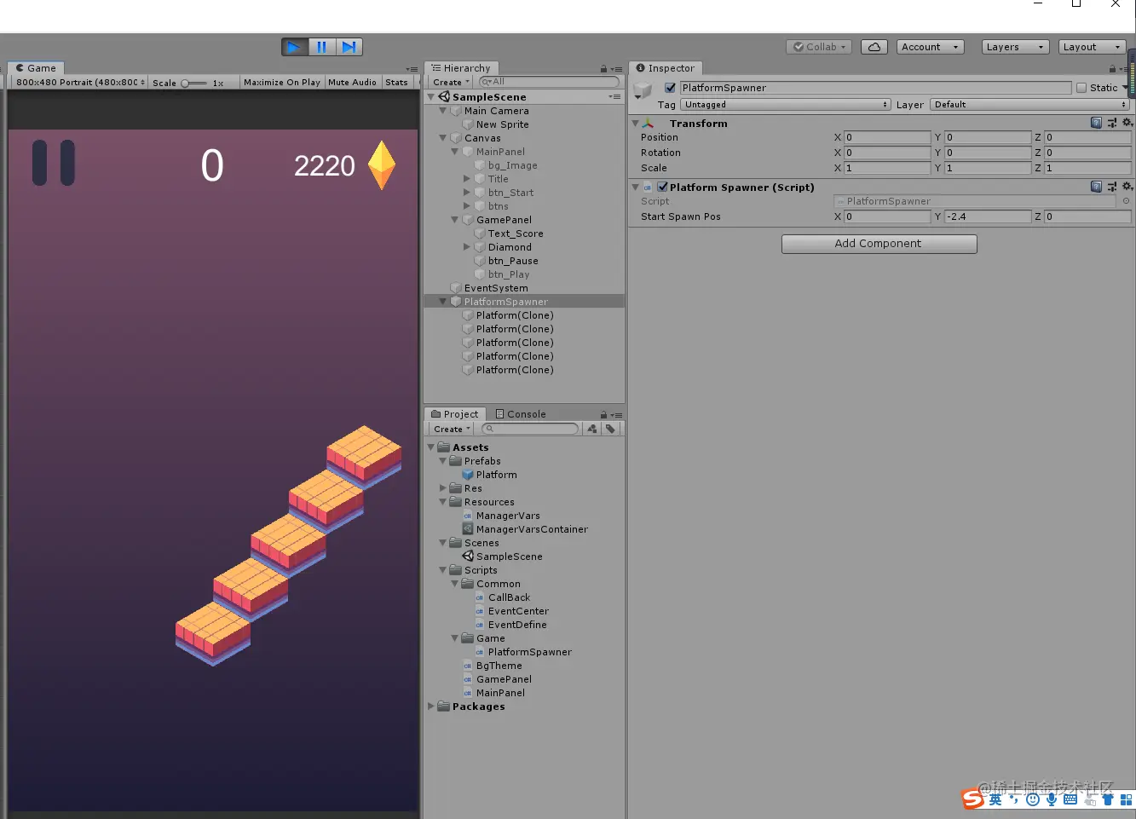Open the Hierarchy Create dropdown
Screen dimensions: 1136x819
(x=451, y=83)
